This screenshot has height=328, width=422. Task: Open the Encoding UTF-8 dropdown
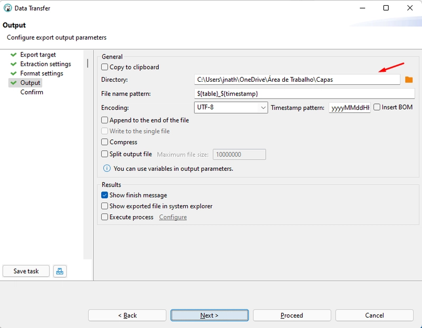point(232,108)
